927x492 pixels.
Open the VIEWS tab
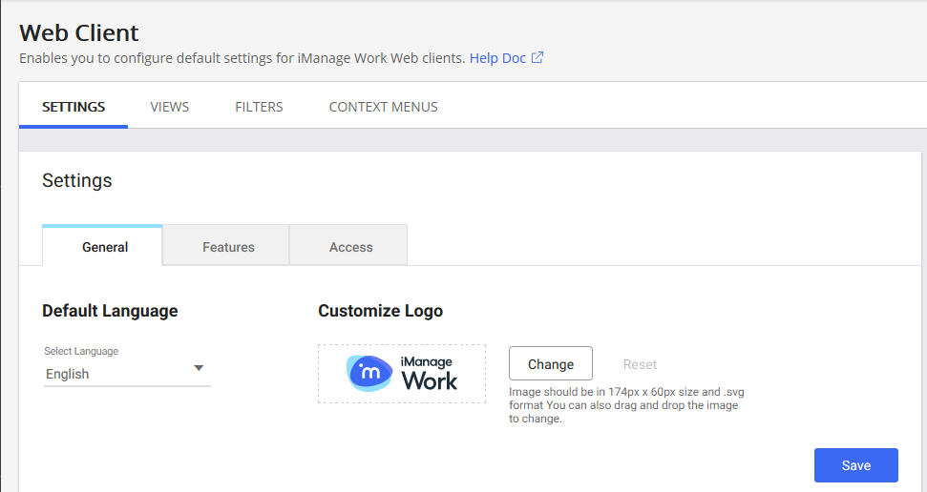coord(170,107)
